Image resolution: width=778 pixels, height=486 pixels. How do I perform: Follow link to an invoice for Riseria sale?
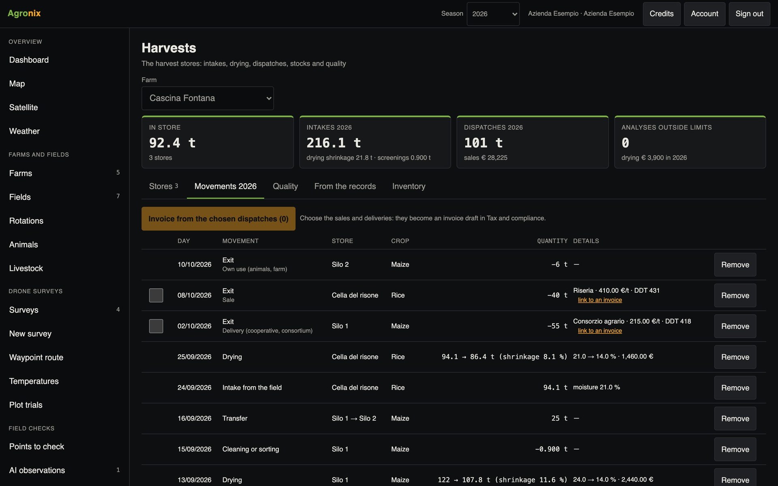600,300
